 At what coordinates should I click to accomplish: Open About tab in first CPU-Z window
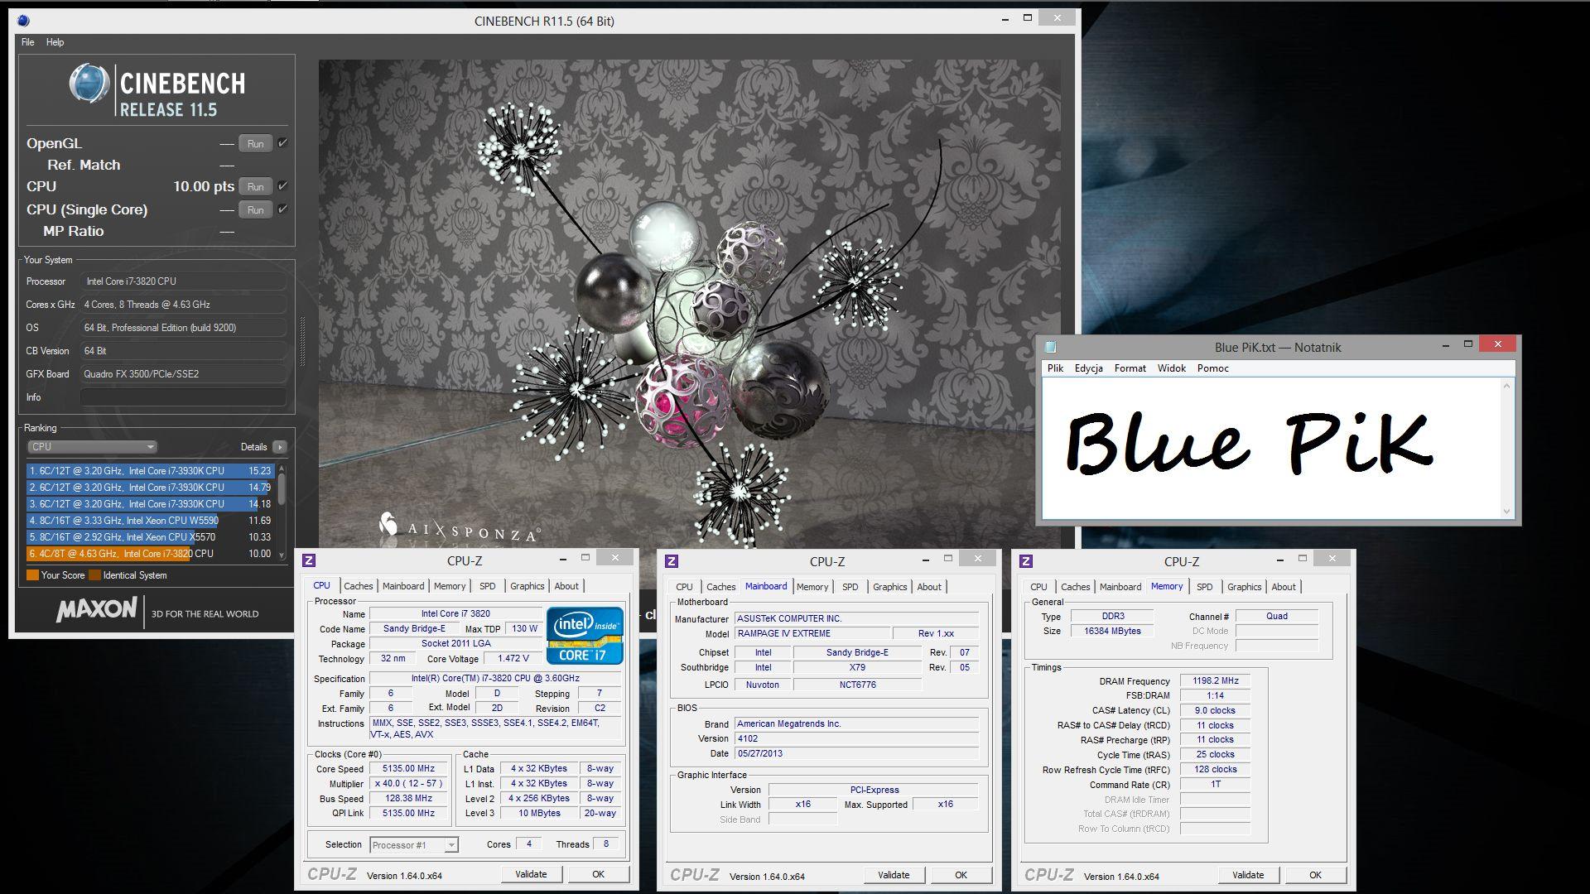(x=566, y=586)
